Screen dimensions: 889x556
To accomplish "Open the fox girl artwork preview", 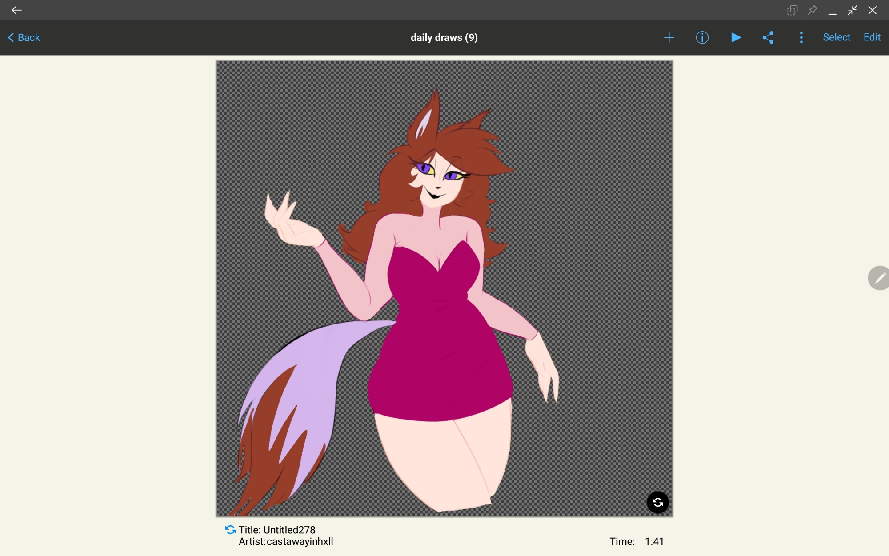I will click(444, 289).
